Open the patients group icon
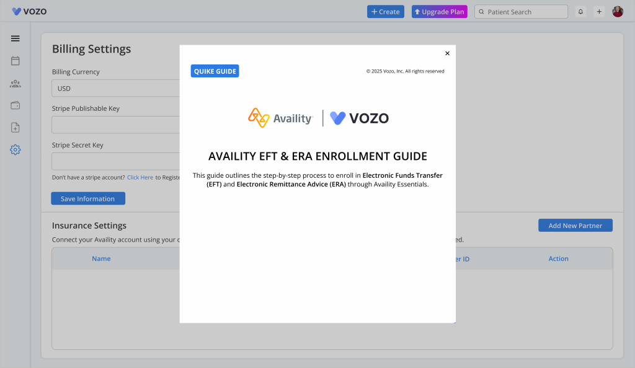 click(x=16, y=84)
